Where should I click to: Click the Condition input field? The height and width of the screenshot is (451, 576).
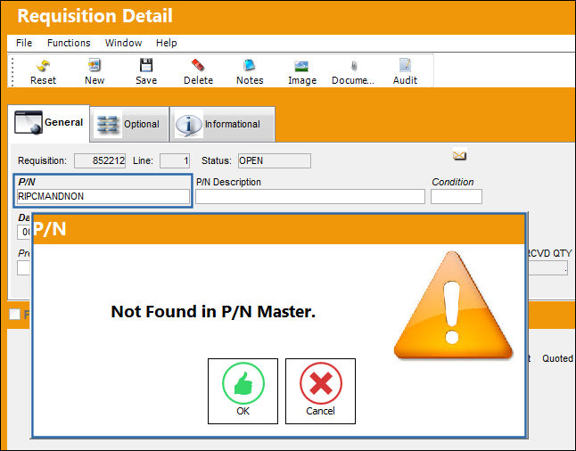tap(457, 196)
